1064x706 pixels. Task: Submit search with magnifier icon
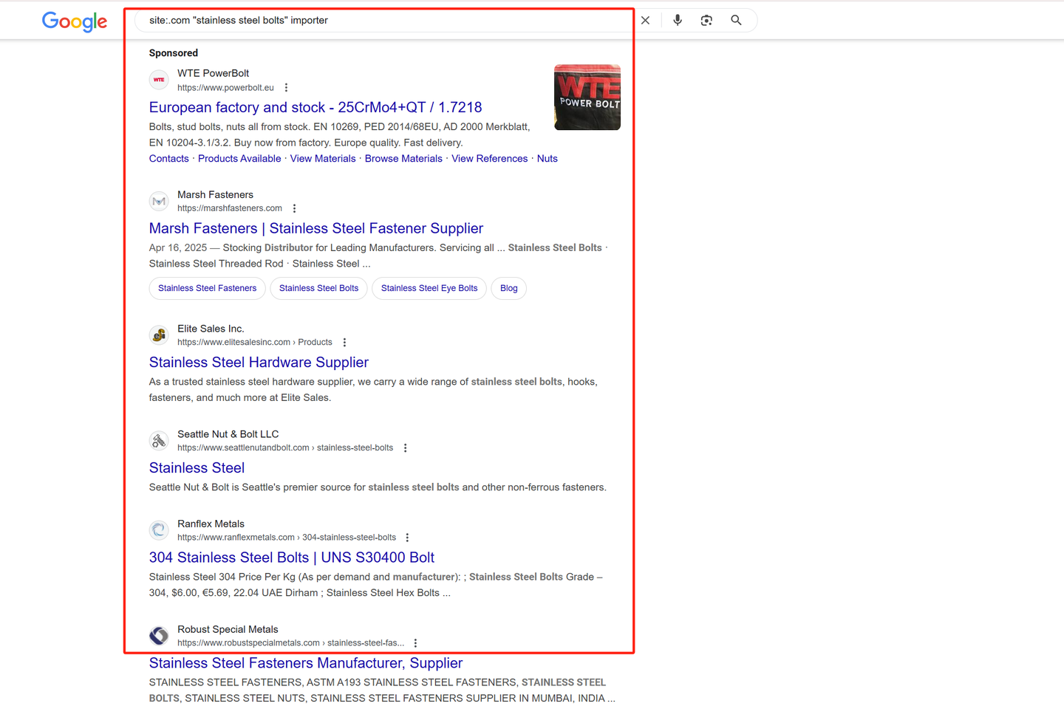pos(736,21)
